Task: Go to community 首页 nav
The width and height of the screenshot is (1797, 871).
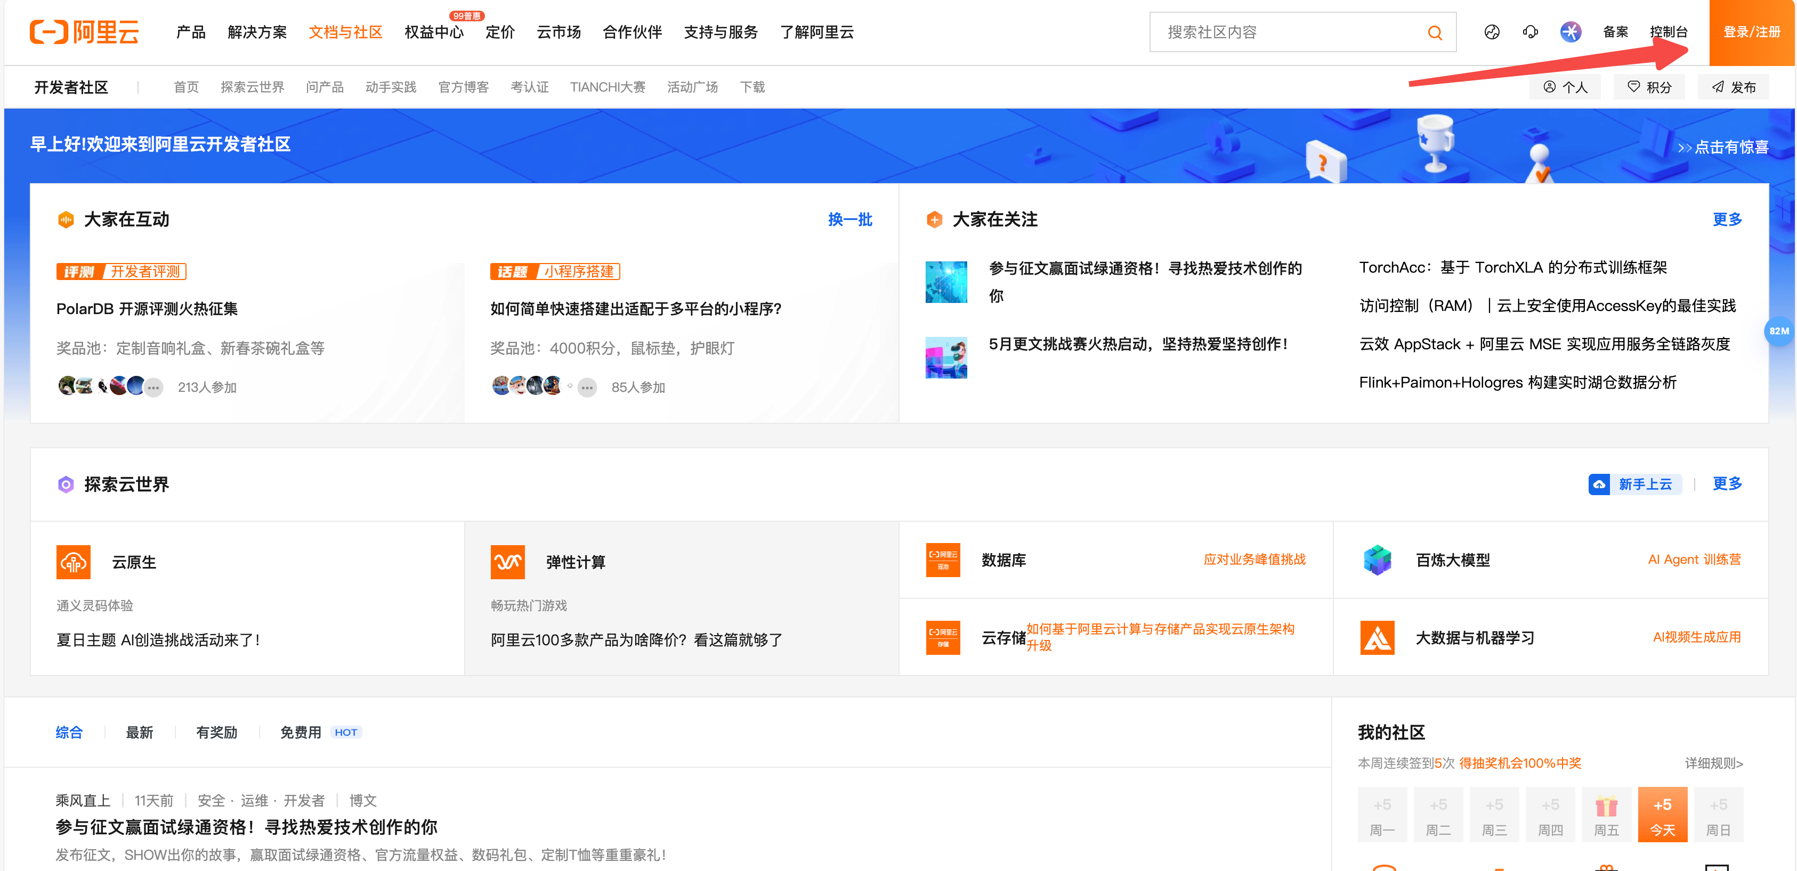Action: [x=187, y=87]
